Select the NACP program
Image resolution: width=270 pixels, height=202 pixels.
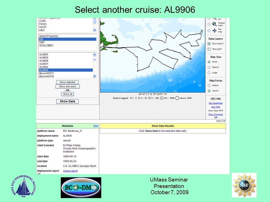66,27
